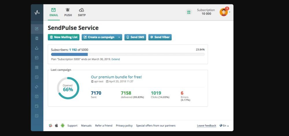
Task: Open the gift box icon in header
Action: (189, 12)
